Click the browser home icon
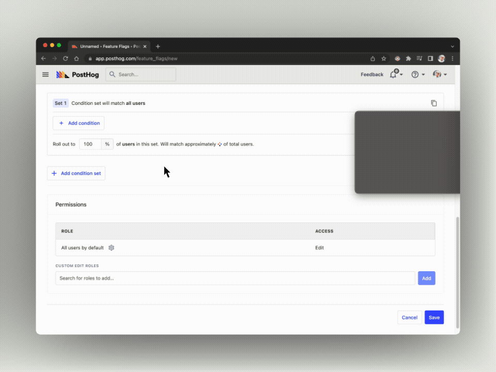The image size is (496, 372). 76,58
